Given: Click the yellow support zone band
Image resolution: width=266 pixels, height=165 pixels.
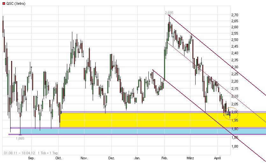Looking at the screenshot, I should tap(163, 120).
